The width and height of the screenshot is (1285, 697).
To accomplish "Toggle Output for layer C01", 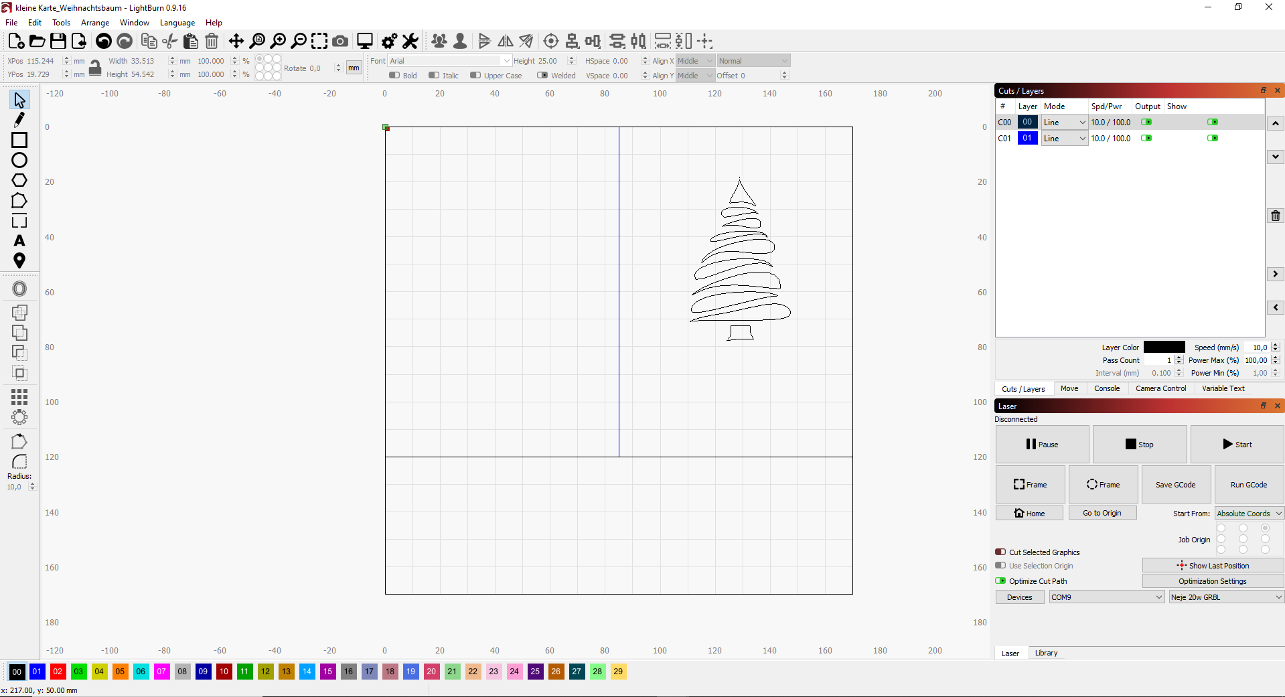I will [x=1147, y=138].
